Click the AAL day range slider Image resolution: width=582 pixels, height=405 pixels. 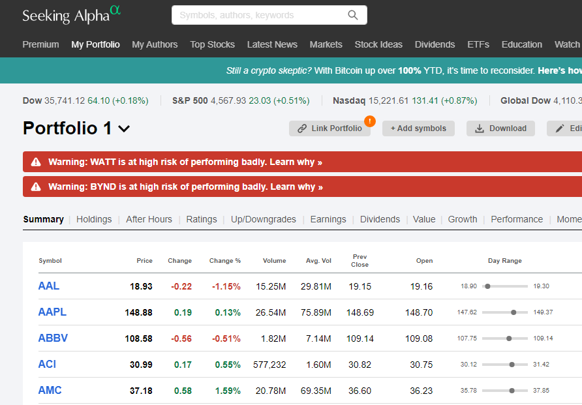pyautogui.click(x=505, y=286)
